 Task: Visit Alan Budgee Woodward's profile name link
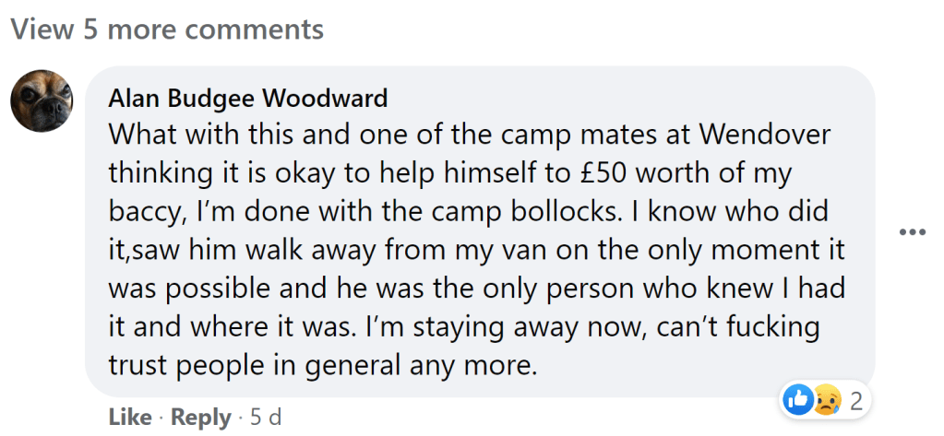click(247, 98)
